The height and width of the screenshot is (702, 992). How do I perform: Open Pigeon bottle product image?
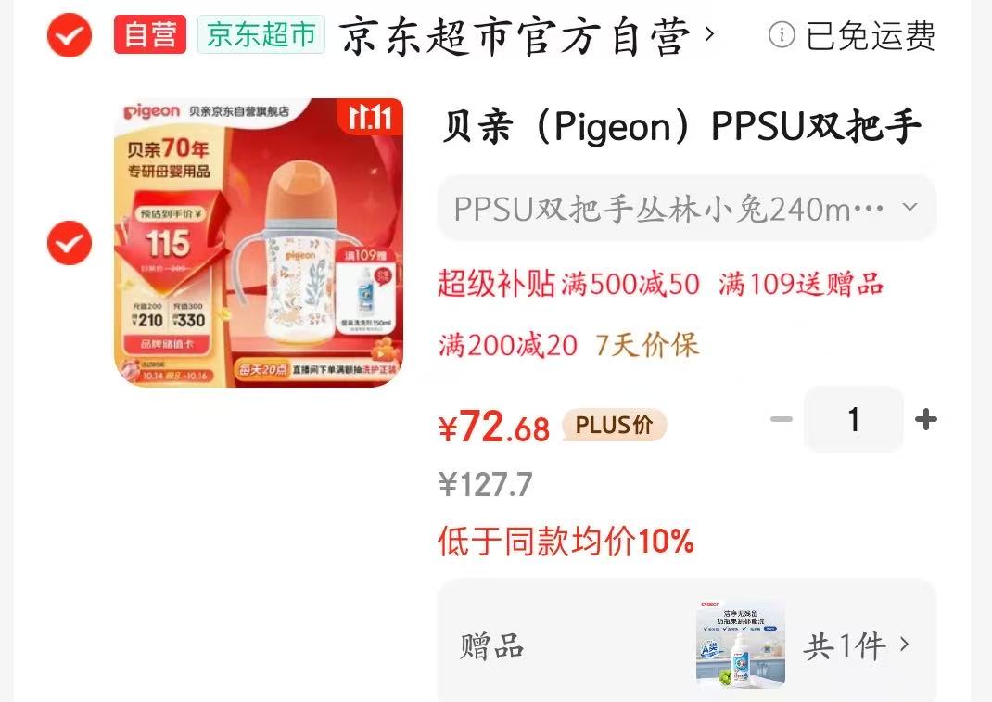click(x=258, y=242)
